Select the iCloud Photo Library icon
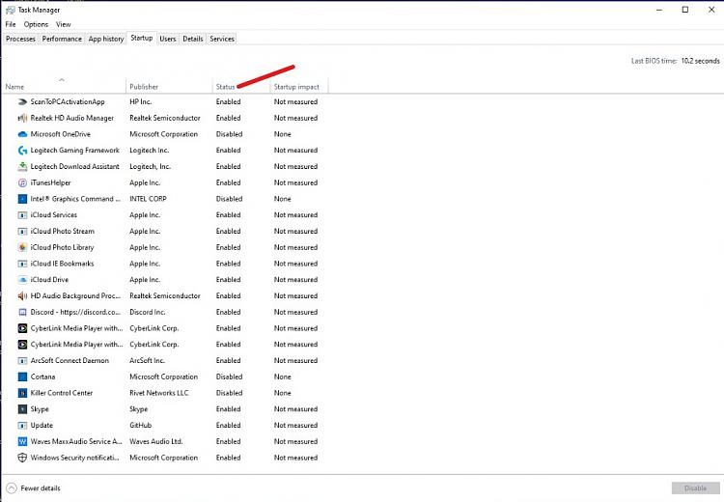724x502 pixels. tap(22, 247)
